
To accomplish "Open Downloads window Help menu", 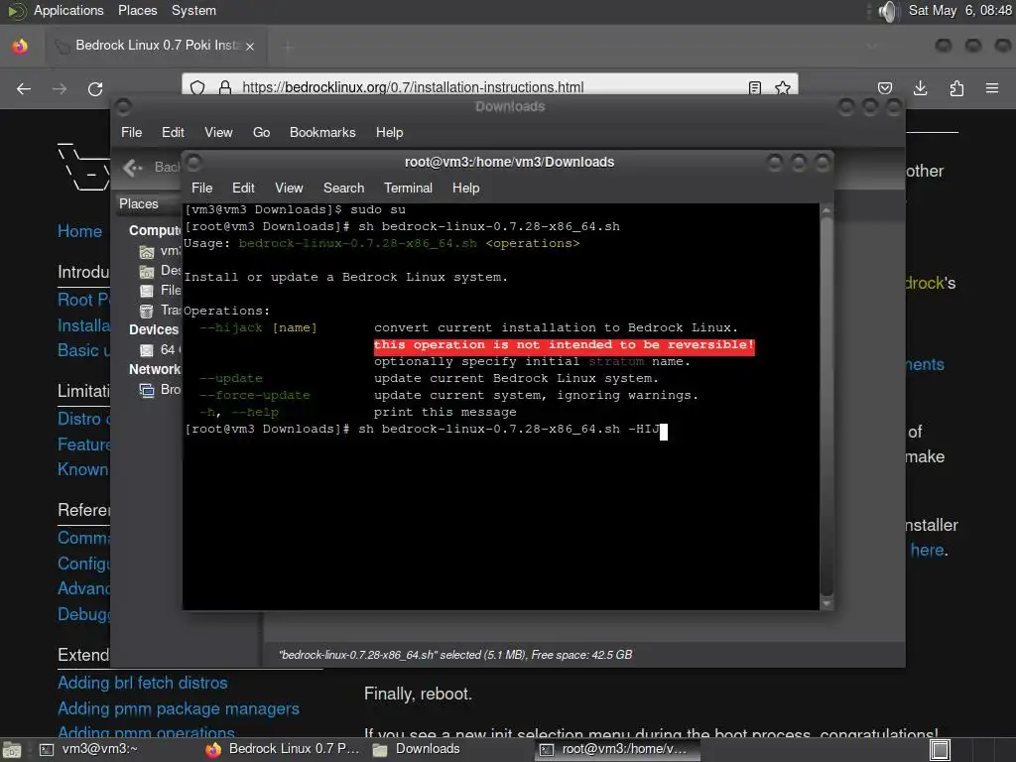I will tap(389, 132).
